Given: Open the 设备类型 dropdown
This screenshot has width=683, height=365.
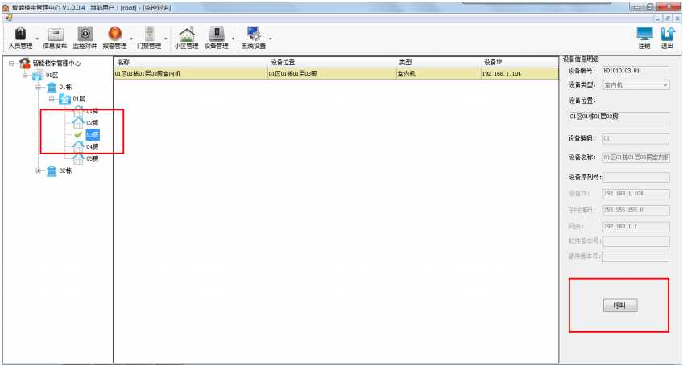Looking at the screenshot, I should tap(635, 85).
